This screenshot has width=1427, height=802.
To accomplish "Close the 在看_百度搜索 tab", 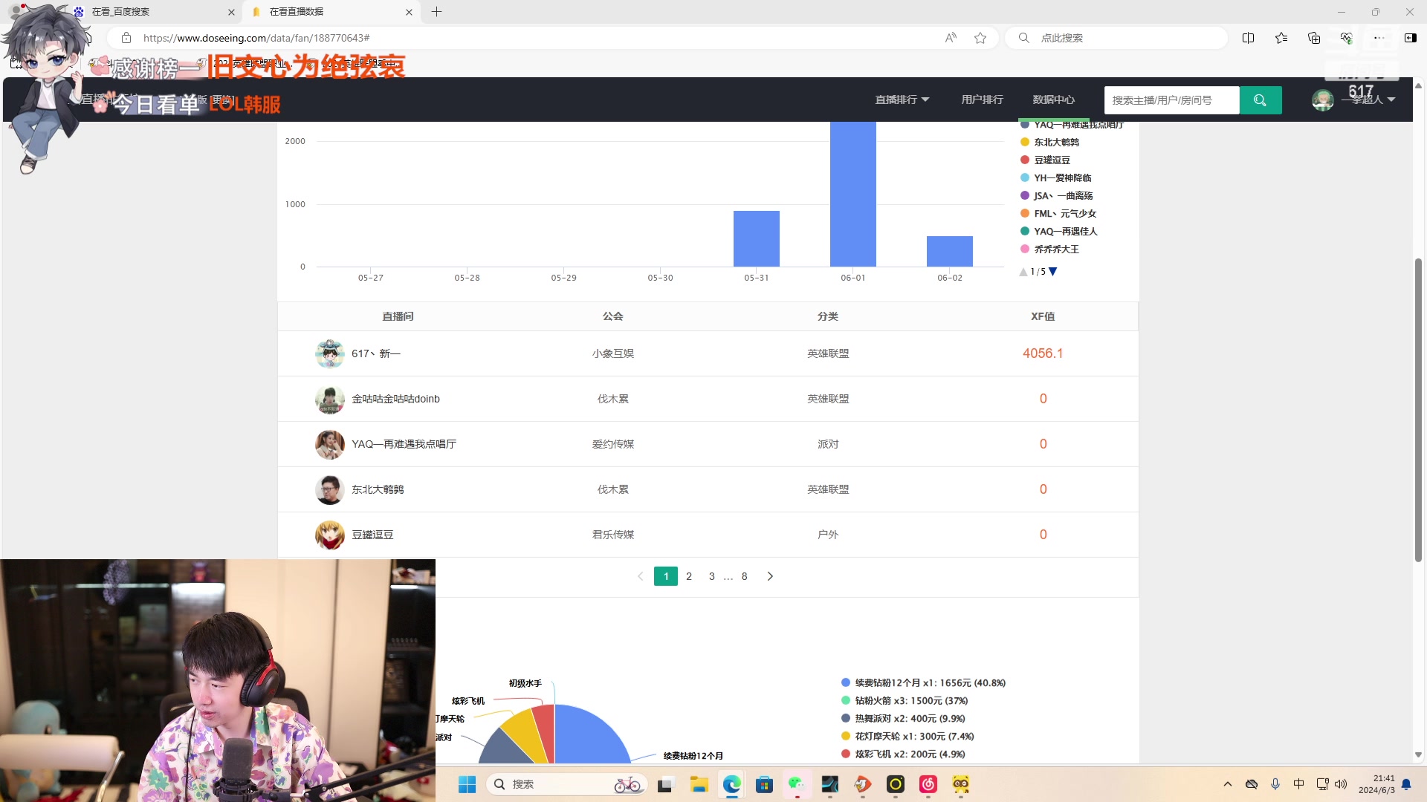I will click(x=231, y=12).
